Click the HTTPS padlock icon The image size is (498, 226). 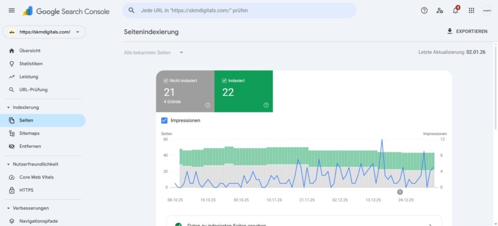pyautogui.click(x=12, y=191)
